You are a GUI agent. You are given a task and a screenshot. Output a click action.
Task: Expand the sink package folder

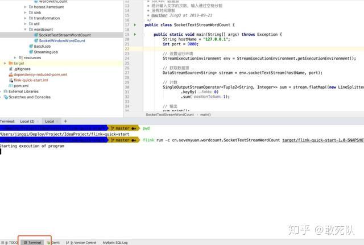tap(25, 13)
